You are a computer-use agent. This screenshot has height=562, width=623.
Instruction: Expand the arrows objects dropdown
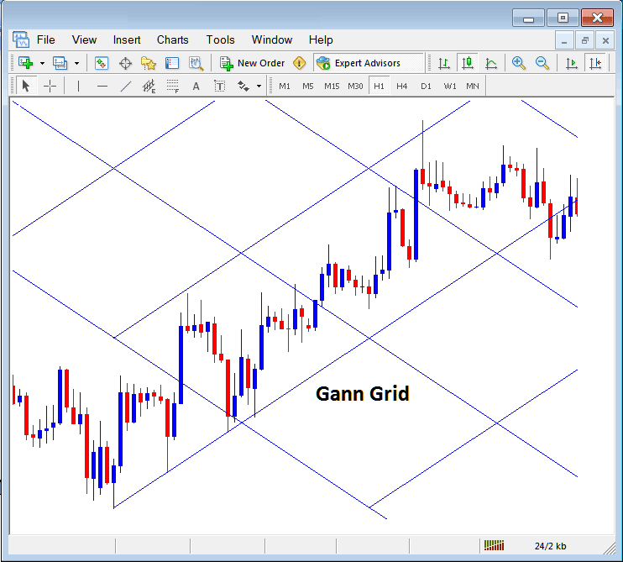259,86
